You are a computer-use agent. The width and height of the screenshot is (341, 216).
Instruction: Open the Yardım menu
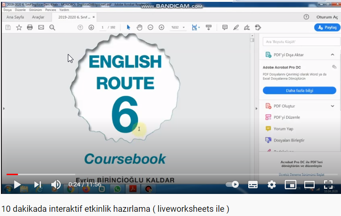pos(64,10)
